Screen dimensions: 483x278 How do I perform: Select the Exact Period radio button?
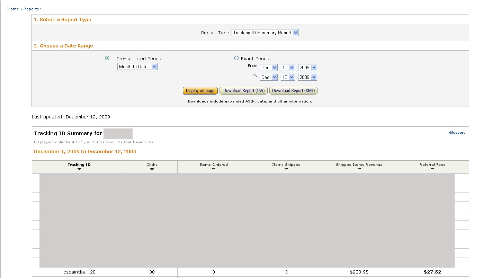point(236,58)
